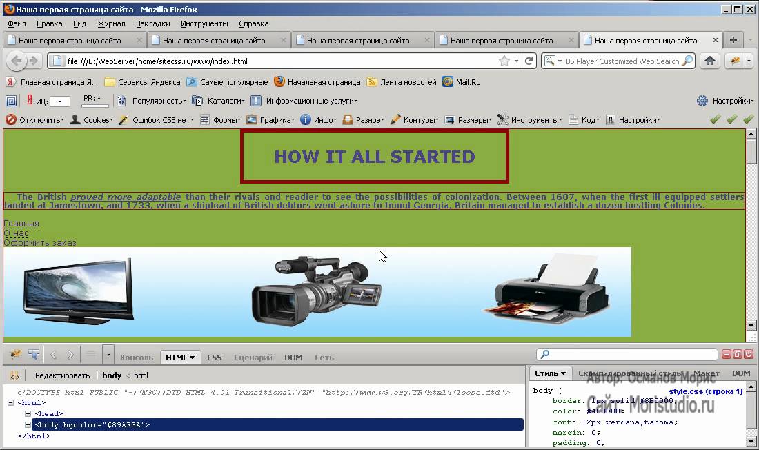The image size is (759, 450).
Task: Click the Firebug detach window button
Action: 737,354
